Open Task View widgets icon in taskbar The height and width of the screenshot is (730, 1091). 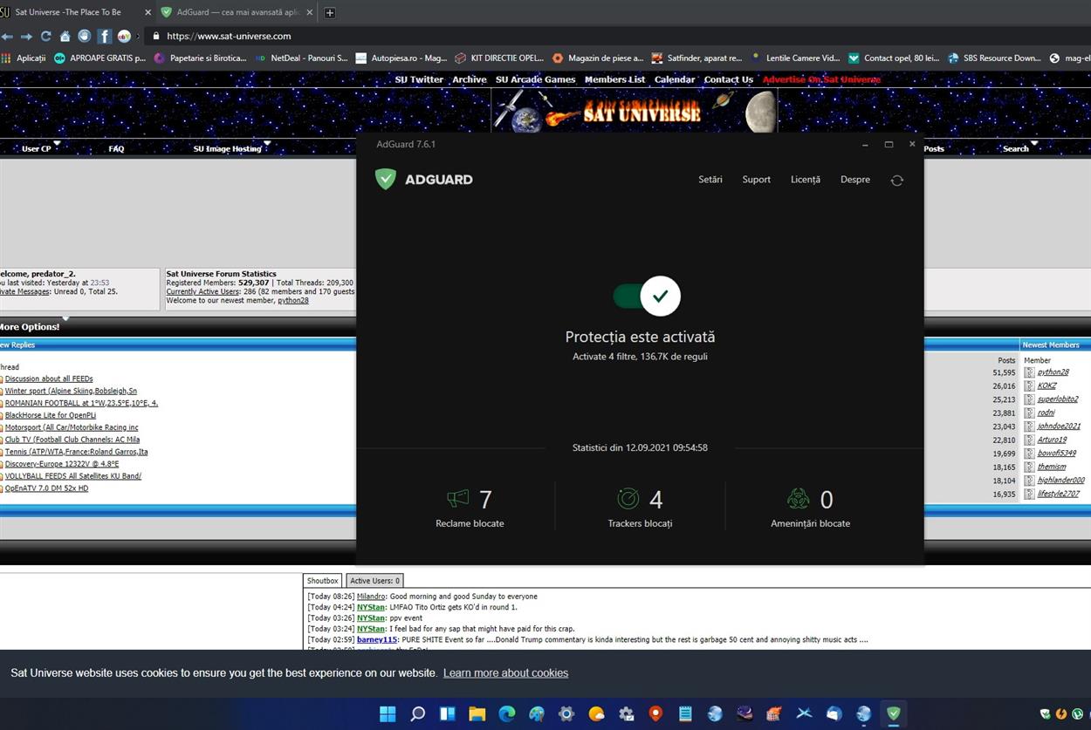447,714
